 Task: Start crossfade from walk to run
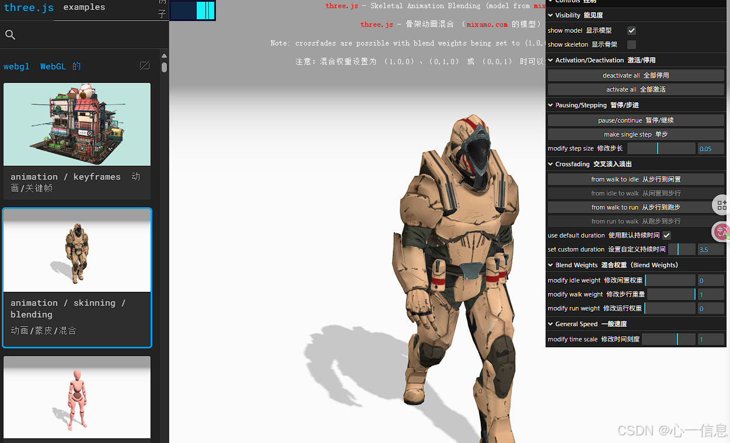point(635,207)
